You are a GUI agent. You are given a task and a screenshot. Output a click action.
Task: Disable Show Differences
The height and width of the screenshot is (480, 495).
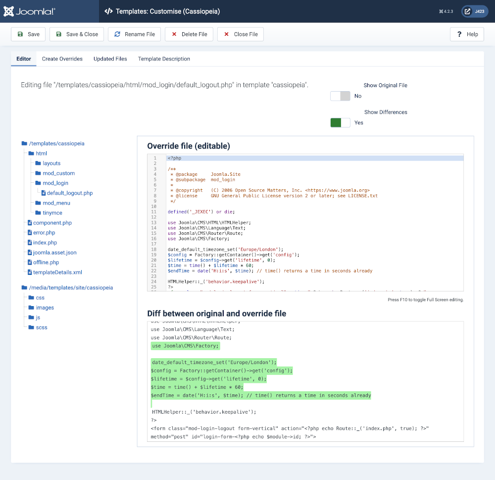click(340, 122)
